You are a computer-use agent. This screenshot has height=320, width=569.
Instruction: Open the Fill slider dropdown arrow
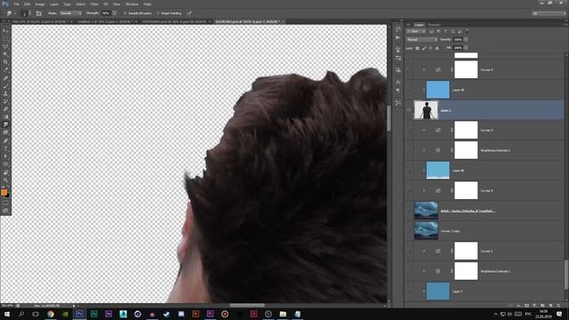coord(466,48)
